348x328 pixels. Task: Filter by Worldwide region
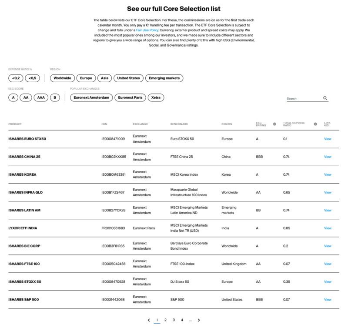click(62, 78)
